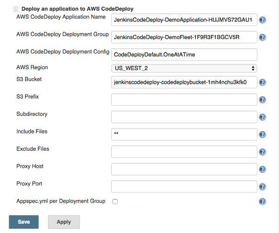Click drag handle beside Deploy an application heading
Image resolution: width=279 pixels, height=233 pixels.
pos(16,8)
